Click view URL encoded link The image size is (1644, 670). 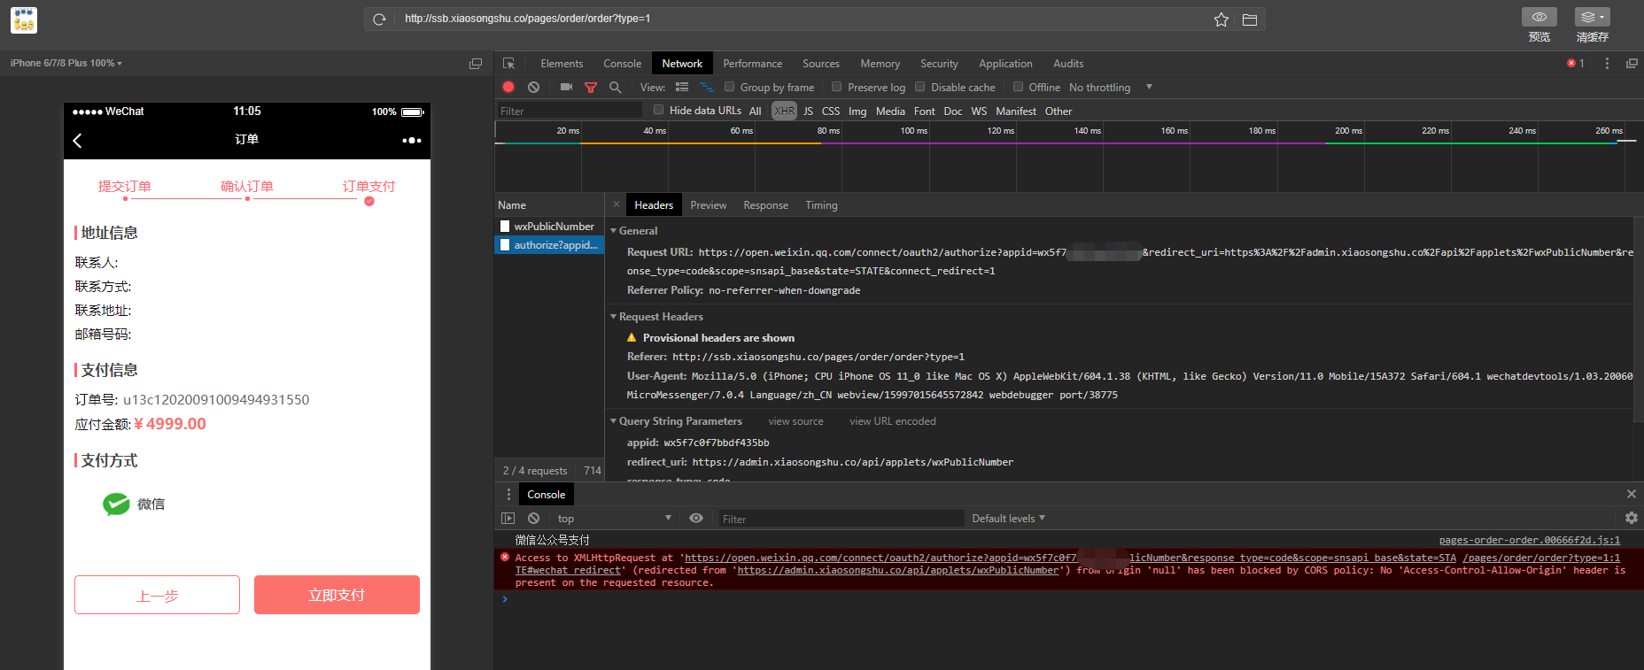(x=893, y=421)
